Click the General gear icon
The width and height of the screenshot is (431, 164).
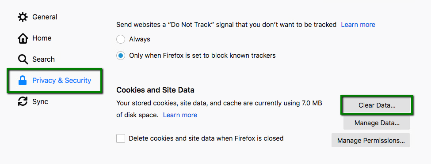[x=23, y=17]
